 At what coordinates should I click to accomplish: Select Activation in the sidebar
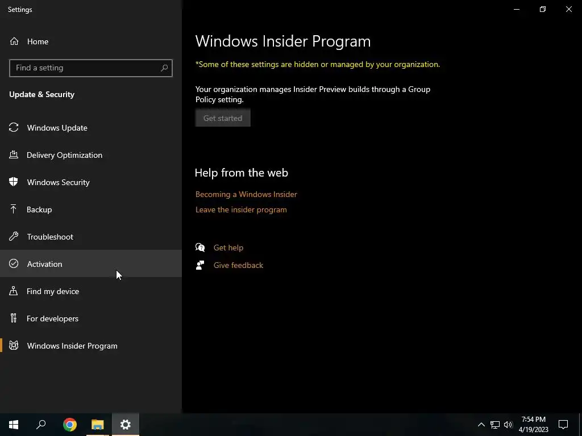point(91,263)
